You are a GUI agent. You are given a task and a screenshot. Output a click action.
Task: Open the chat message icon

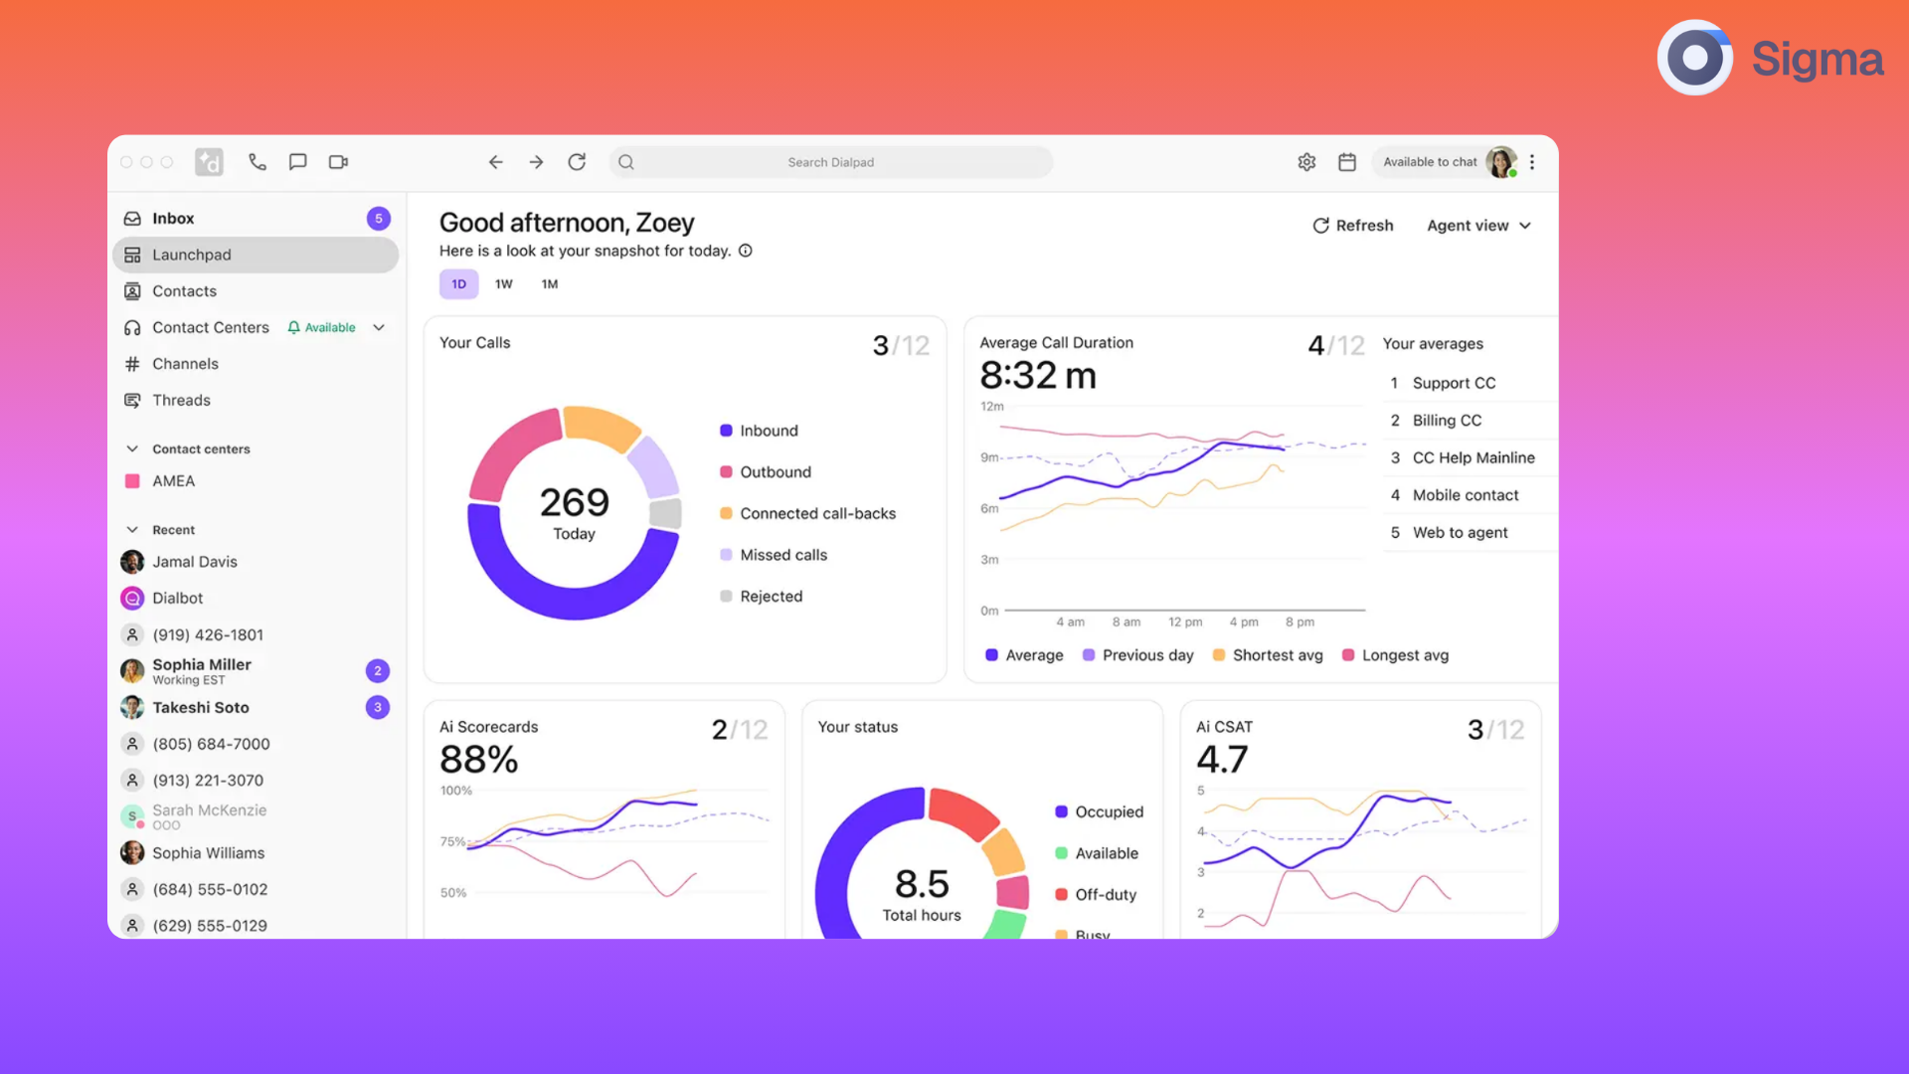297,162
